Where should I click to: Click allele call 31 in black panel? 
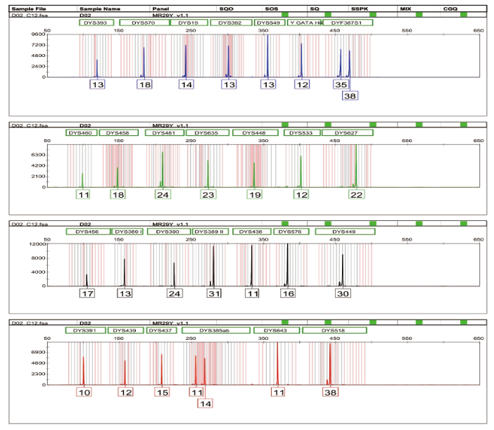tap(214, 293)
